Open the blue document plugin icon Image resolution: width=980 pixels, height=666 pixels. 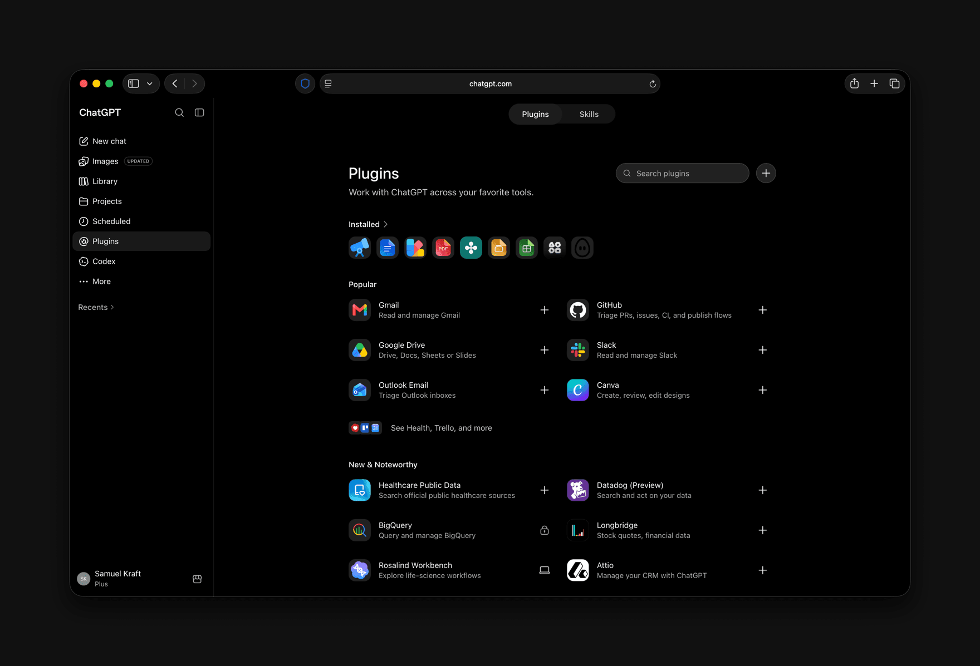(388, 248)
